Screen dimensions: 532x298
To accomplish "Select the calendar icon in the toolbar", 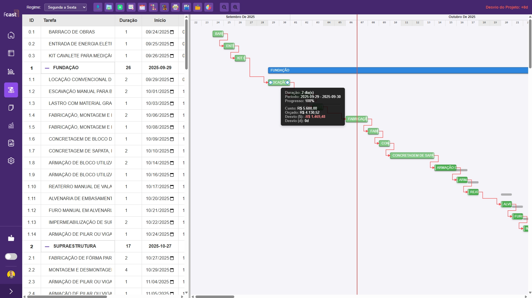I will (x=142, y=7).
